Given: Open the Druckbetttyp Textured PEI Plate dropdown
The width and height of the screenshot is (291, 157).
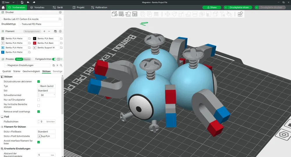Looking at the screenshot, I should pos(41,24).
